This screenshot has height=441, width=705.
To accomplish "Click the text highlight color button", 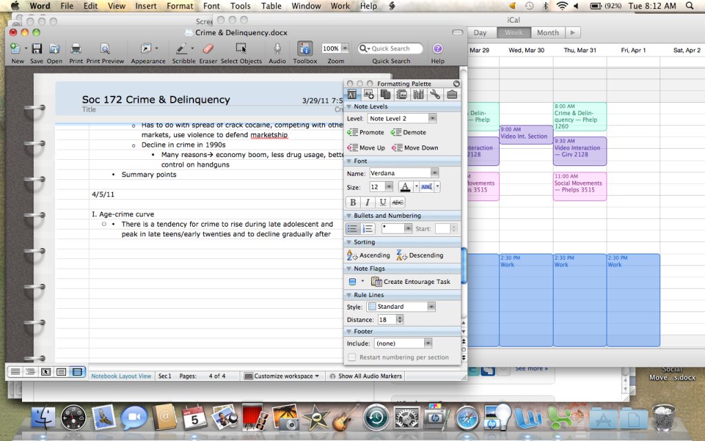I will coord(427,187).
